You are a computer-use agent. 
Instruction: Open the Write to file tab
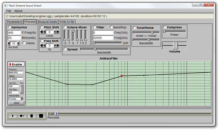67,22
